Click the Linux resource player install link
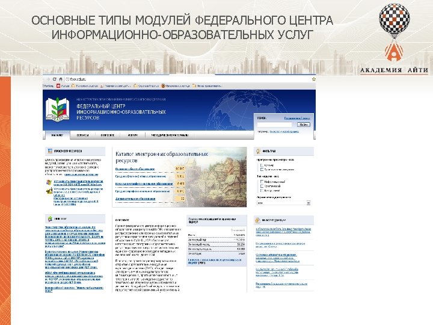The image size is (433, 325). coord(78,192)
